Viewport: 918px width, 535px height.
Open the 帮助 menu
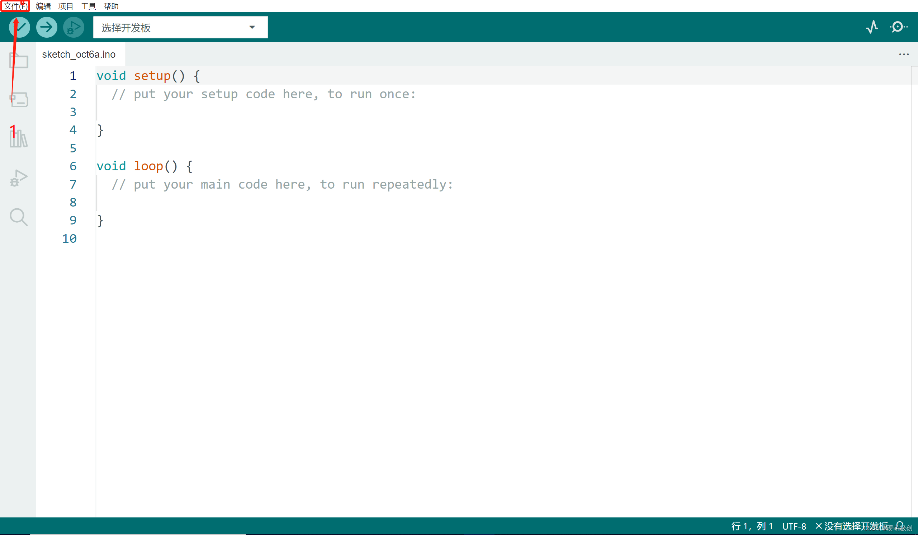coord(111,6)
